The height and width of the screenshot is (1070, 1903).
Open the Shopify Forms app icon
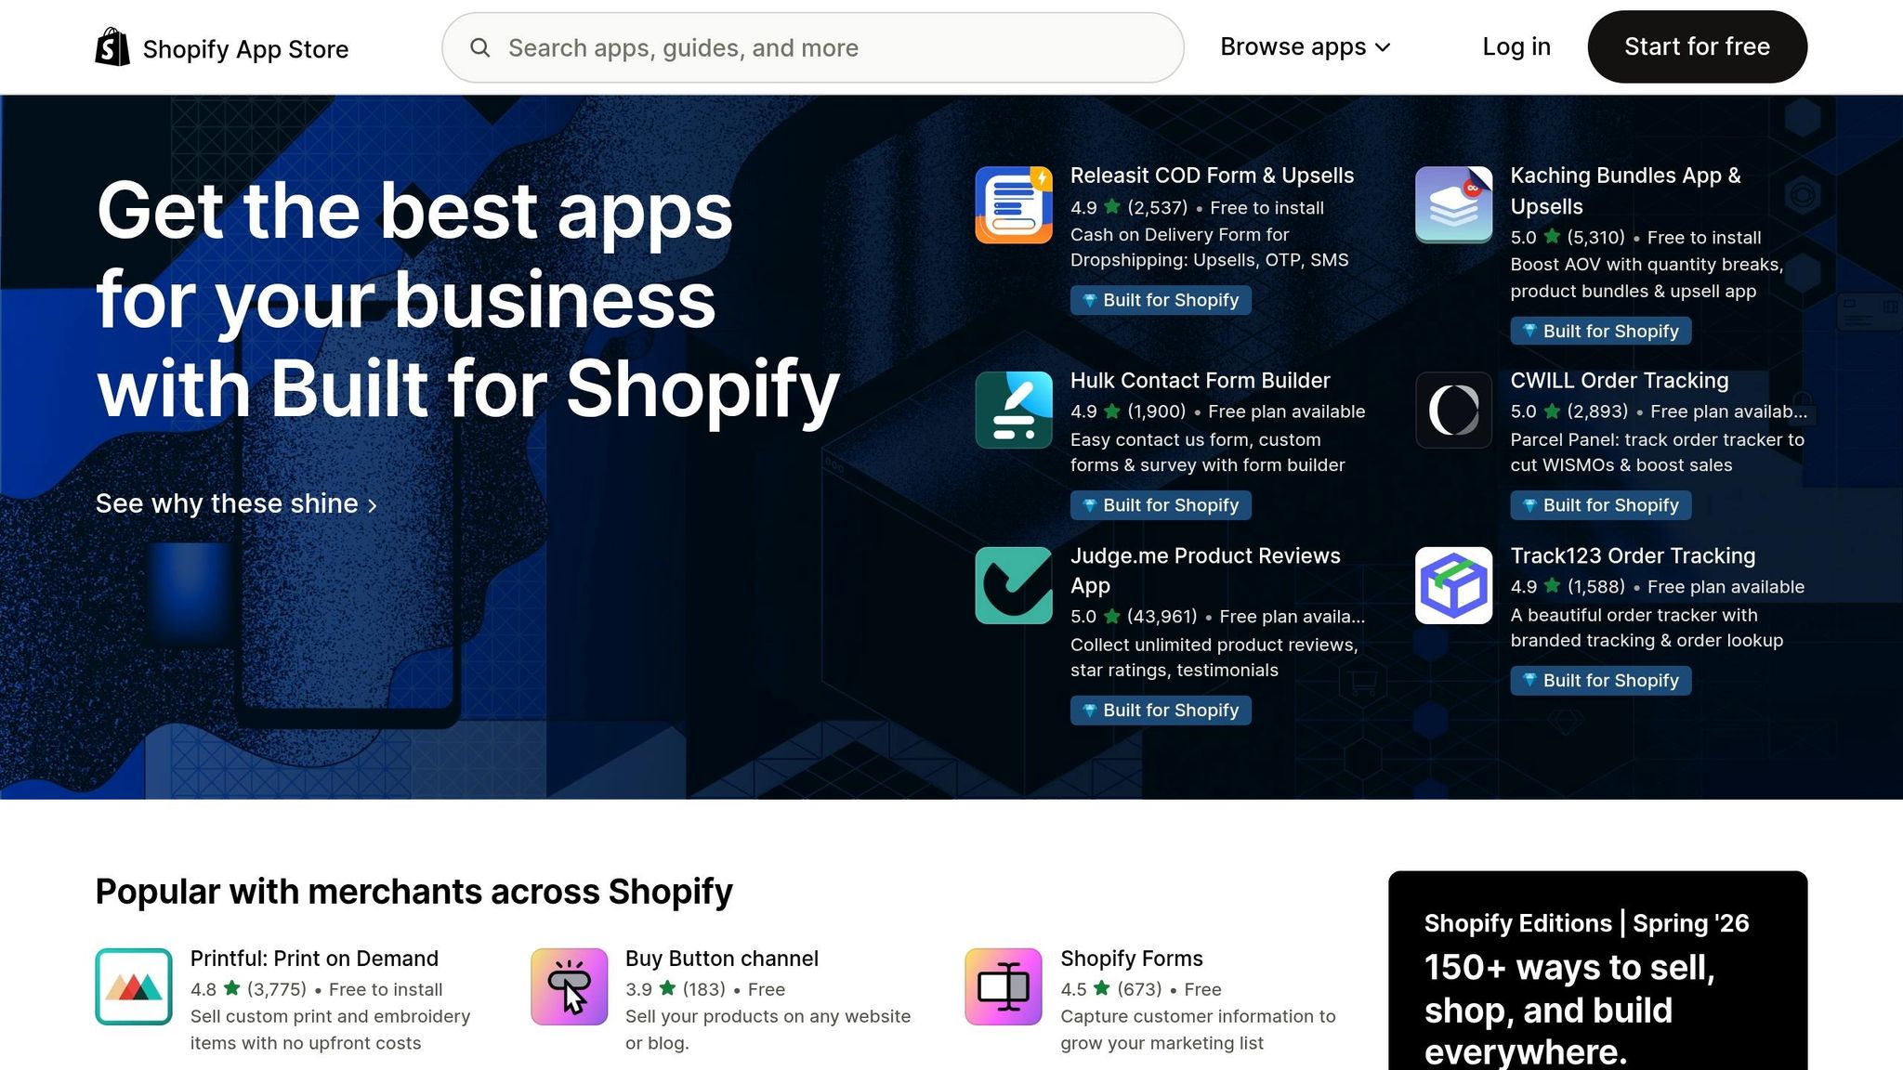(x=1004, y=986)
